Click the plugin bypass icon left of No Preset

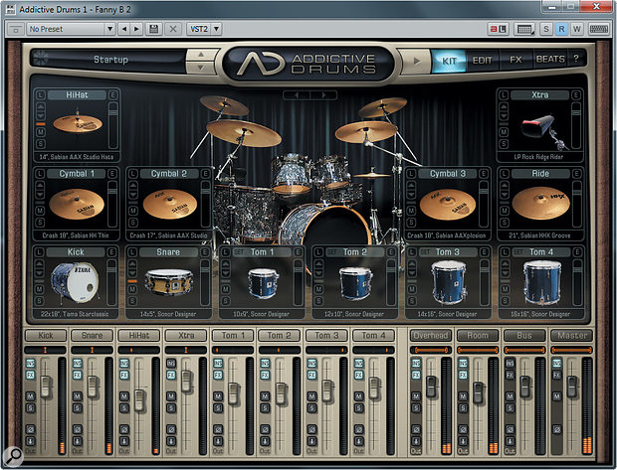[16, 29]
